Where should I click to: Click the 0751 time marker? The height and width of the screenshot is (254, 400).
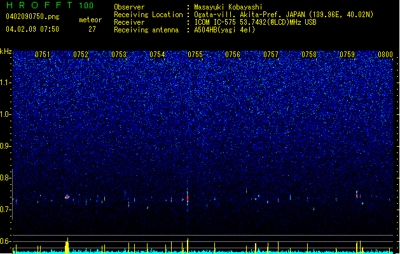[43, 55]
